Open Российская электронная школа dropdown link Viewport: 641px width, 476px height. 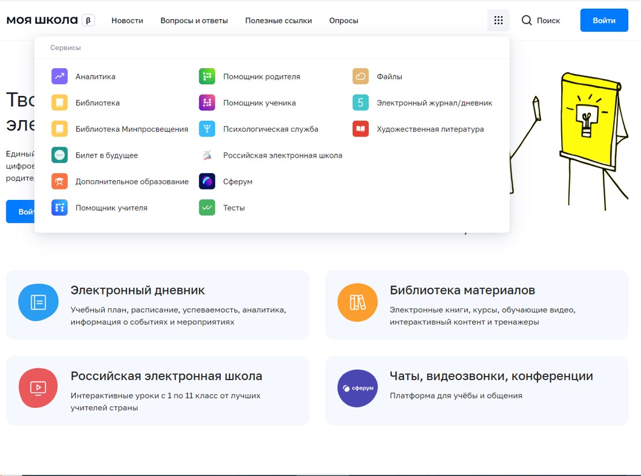pos(283,155)
